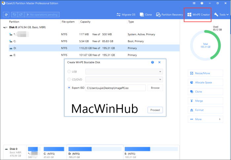Open help in the WinPE dialog

[152, 62]
